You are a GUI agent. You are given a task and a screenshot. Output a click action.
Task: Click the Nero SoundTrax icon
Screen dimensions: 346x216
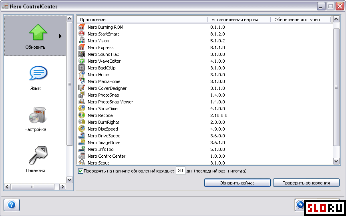click(x=82, y=54)
